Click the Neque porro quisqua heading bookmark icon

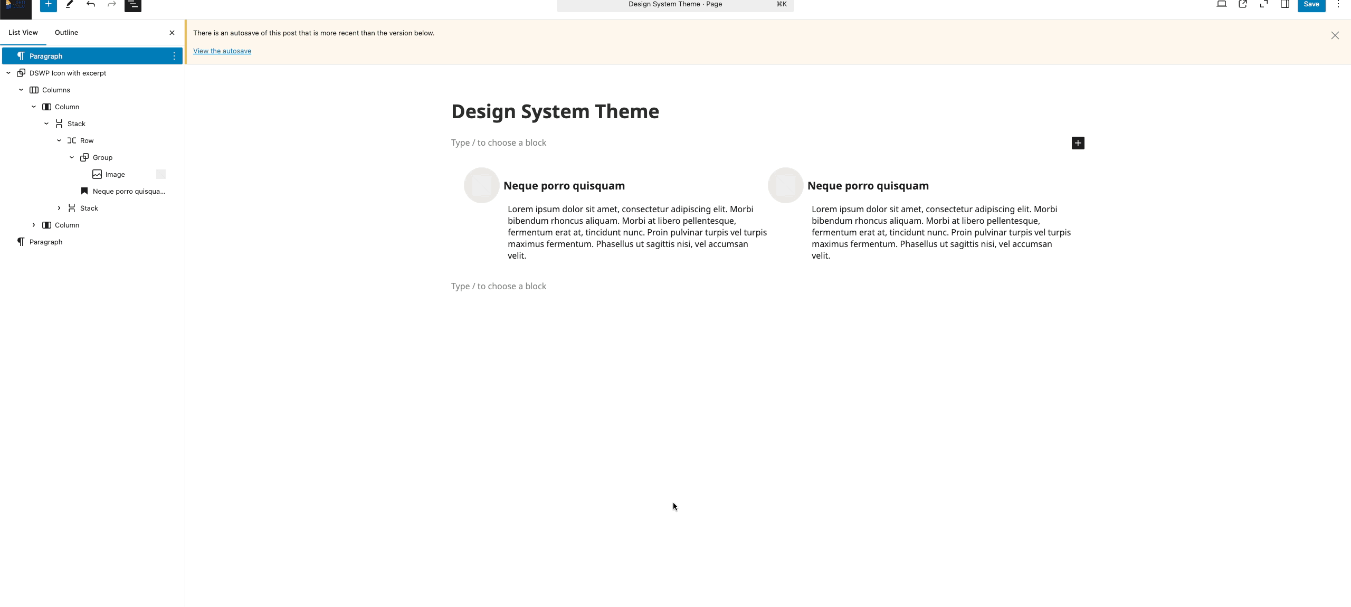click(84, 191)
